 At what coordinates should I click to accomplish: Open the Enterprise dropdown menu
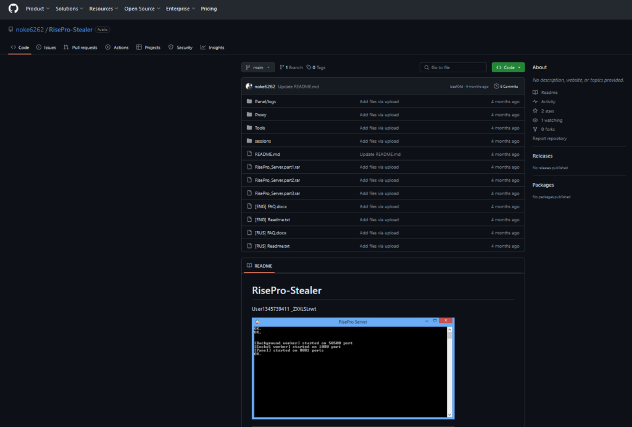pos(180,9)
